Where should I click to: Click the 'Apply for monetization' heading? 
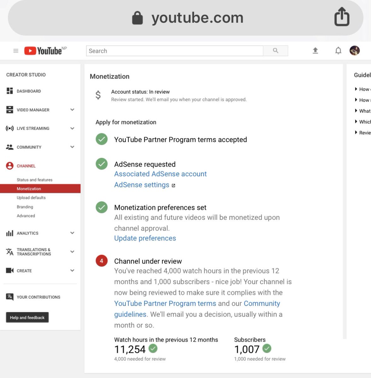click(x=126, y=122)
